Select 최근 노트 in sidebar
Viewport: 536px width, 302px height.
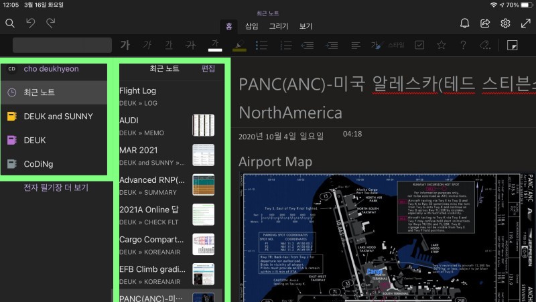pos(54,92)
